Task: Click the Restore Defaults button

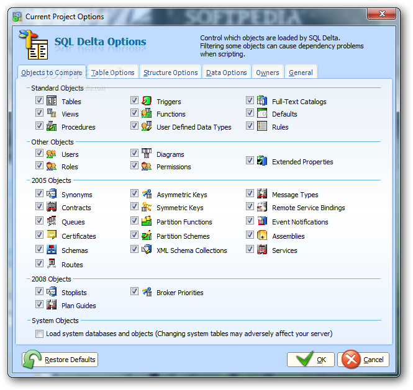Action: pos(60,360)
